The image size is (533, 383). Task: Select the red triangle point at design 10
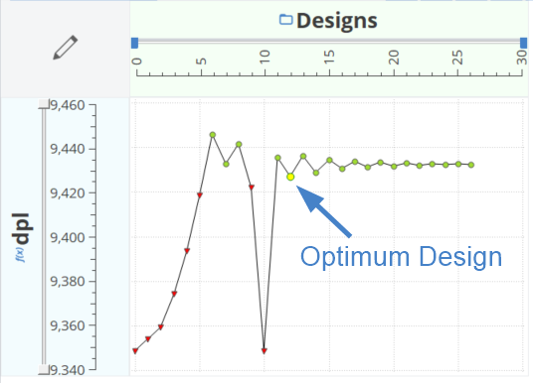(265, 351)
